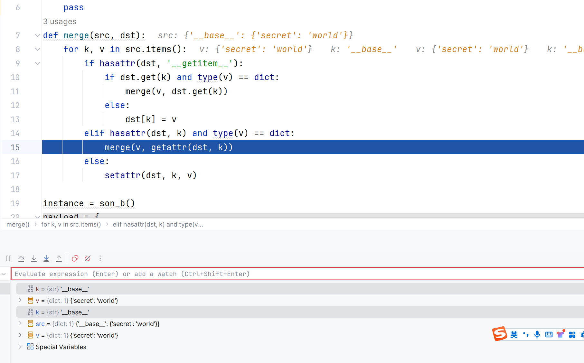Click the Step Out debugger icon

tap(59, 258)
